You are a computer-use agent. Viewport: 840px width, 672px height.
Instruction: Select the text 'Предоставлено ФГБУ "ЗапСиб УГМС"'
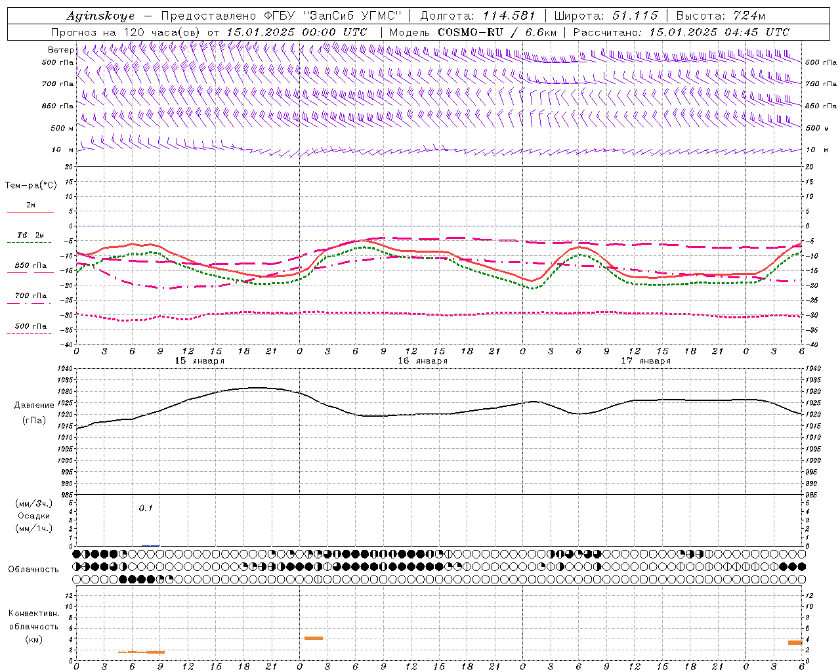point(281,16)
